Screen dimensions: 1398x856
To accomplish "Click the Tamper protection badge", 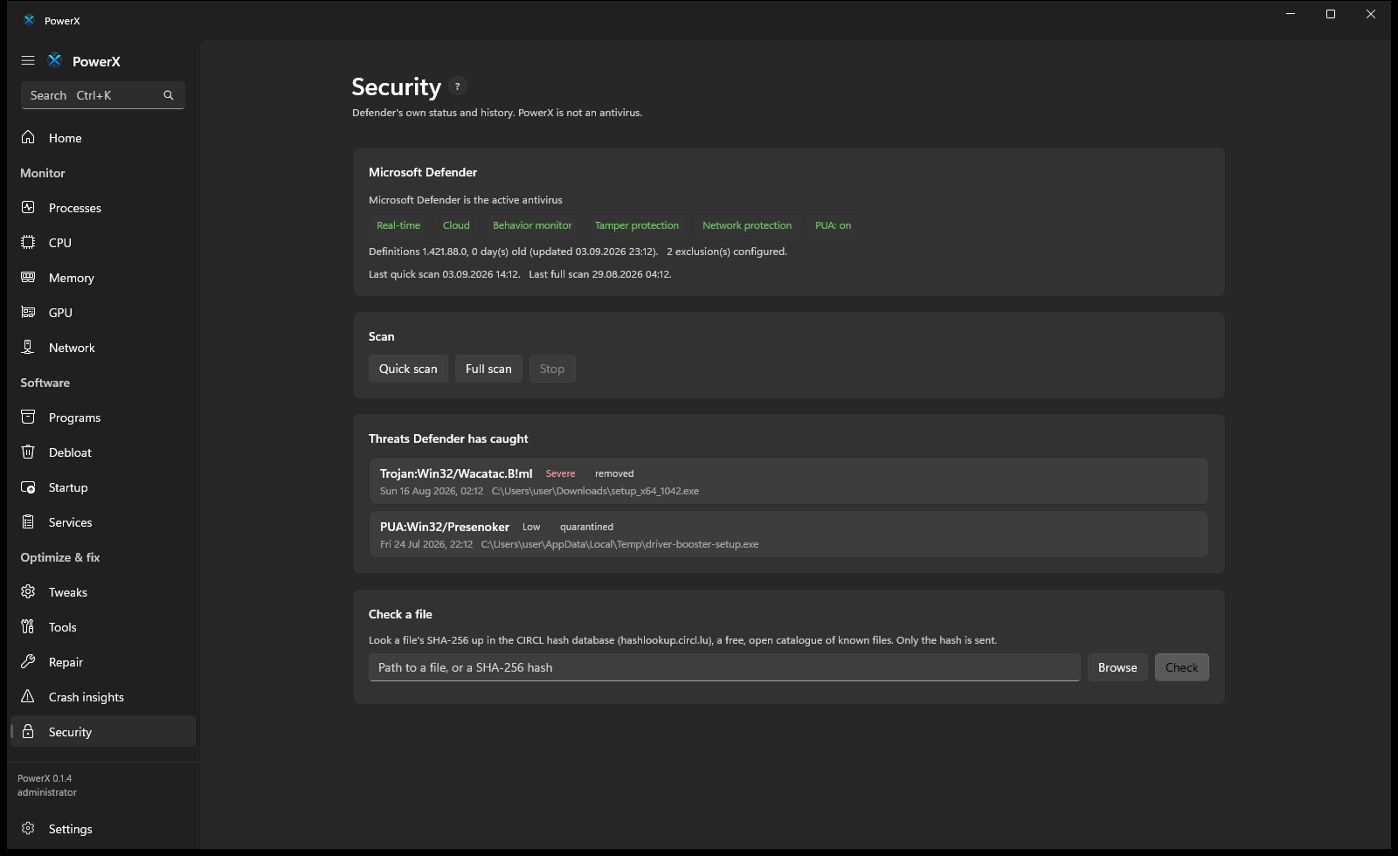I will point(637,225).
